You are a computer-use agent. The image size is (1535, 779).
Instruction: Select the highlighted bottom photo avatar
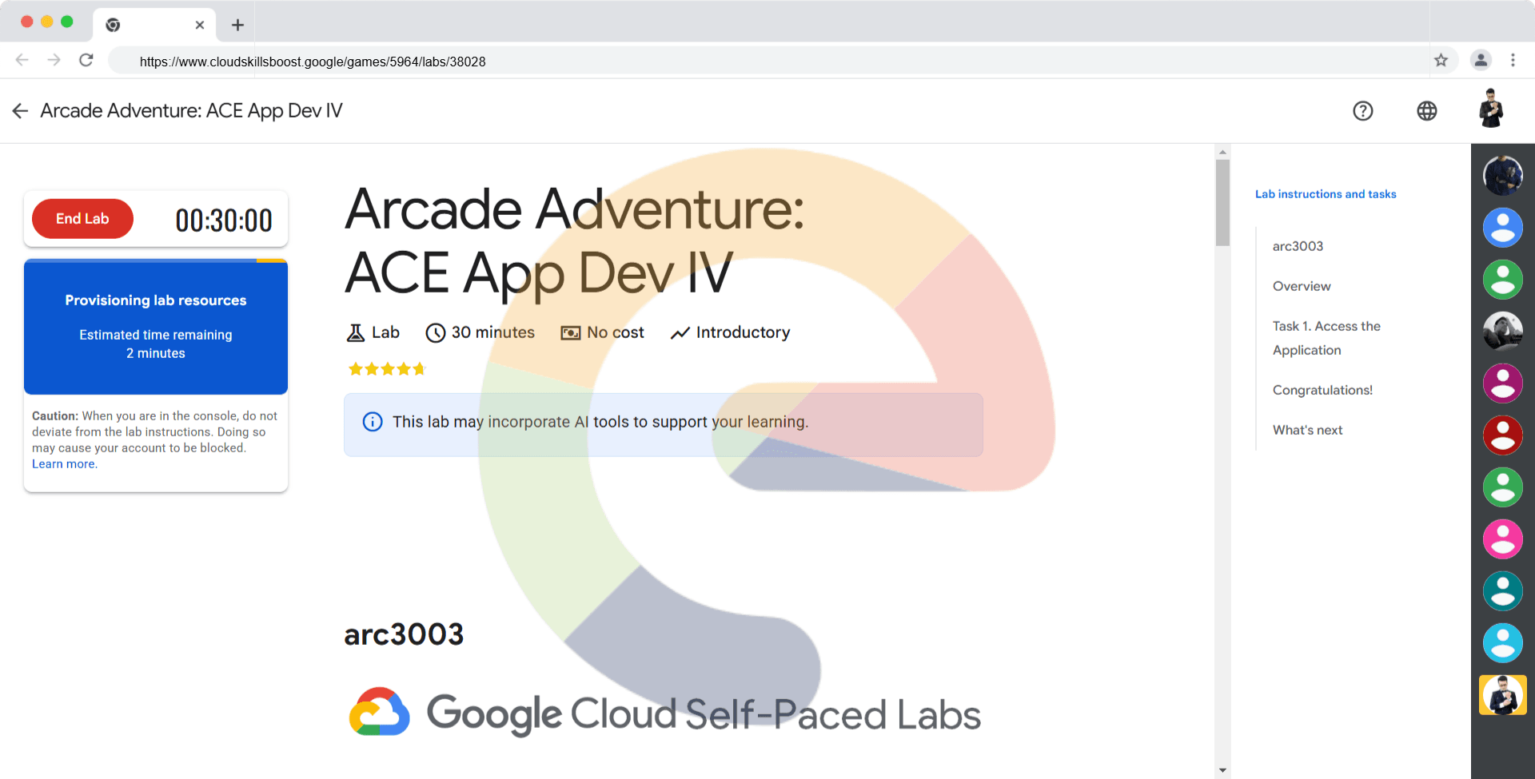1503,695
